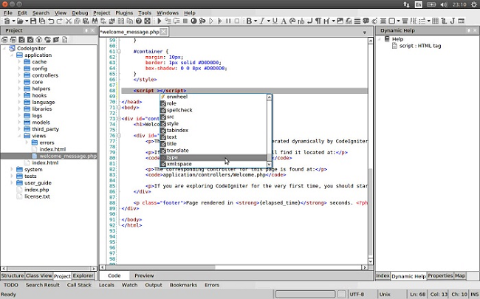The image size is (480, 299).
Task: Click the Save All toolbar icon
Action: coord(42,21)
